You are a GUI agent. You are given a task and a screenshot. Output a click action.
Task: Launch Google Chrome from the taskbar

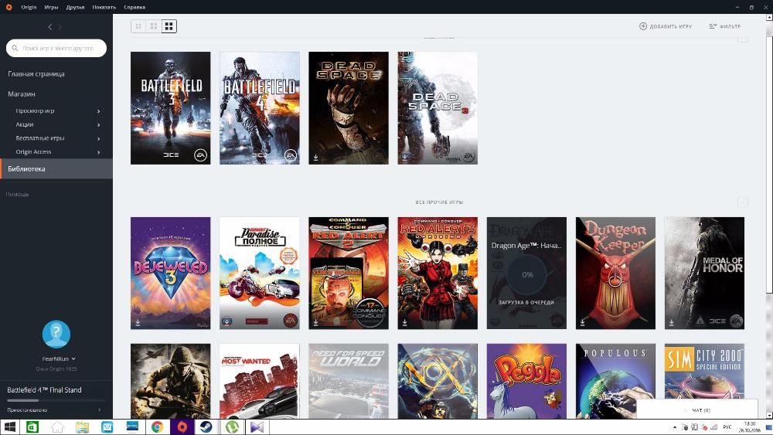pyautogui.click(x=157, y=427)
